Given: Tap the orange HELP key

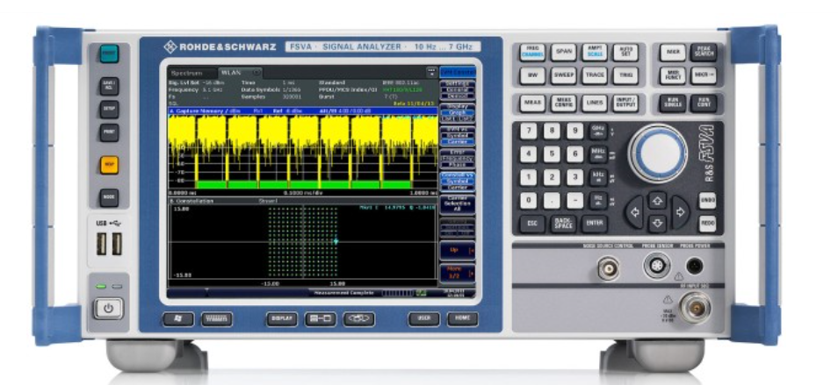Looking at the screenshot, I should pyautogui.click(x=109, y=165).
